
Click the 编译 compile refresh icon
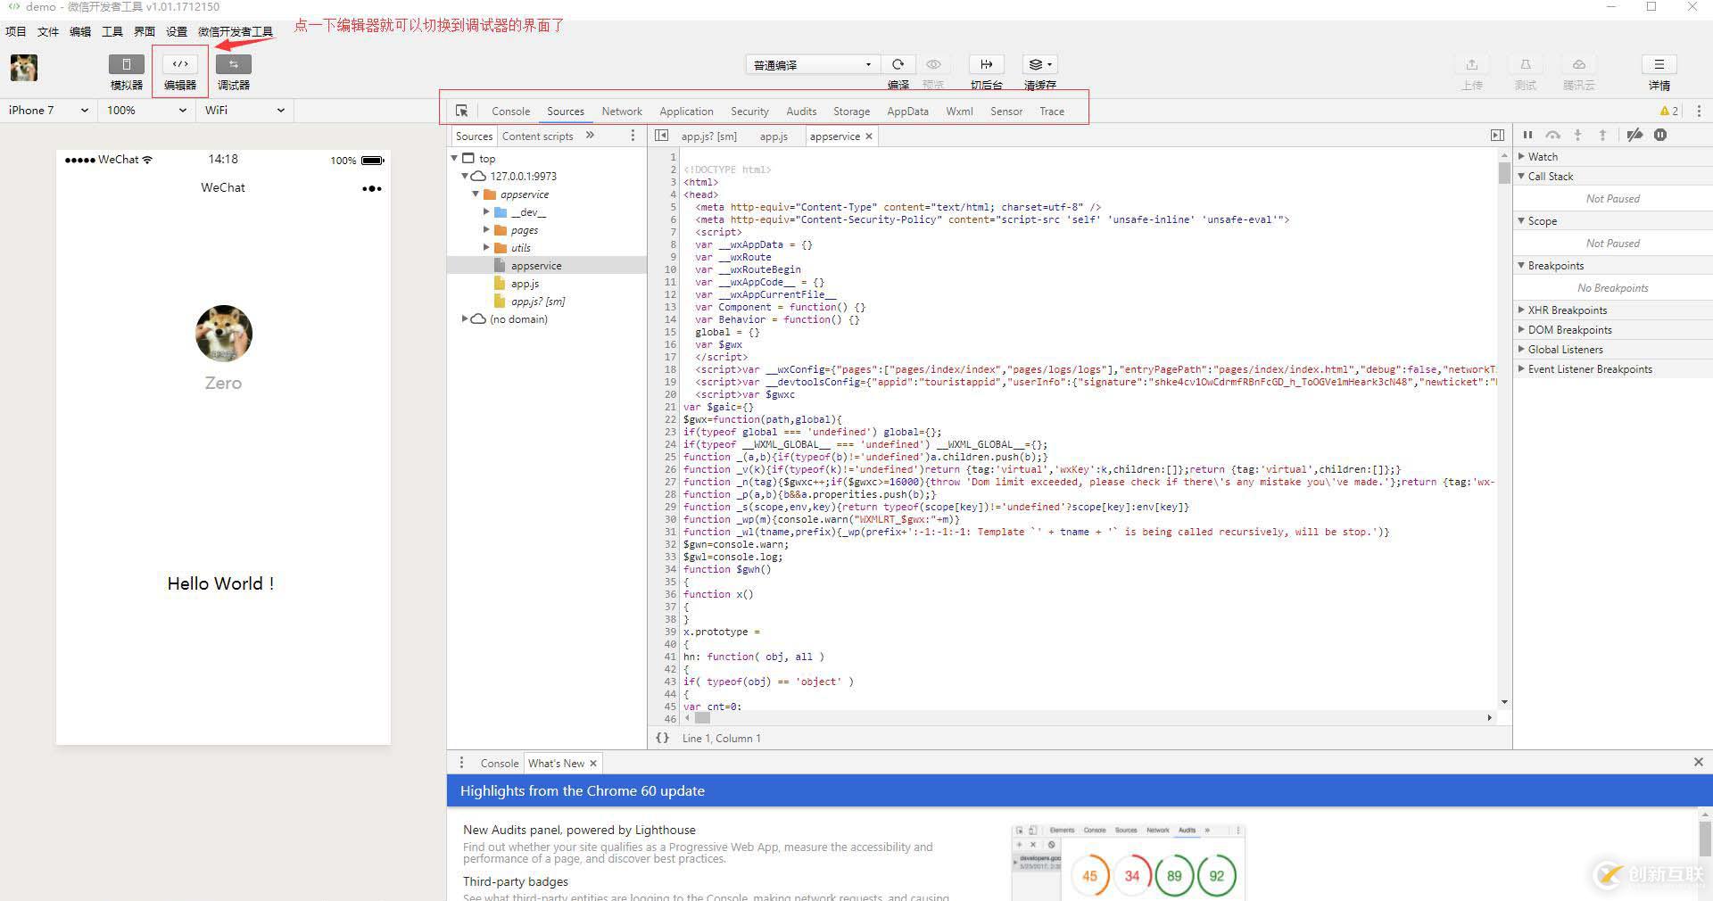tap(898, 64)
